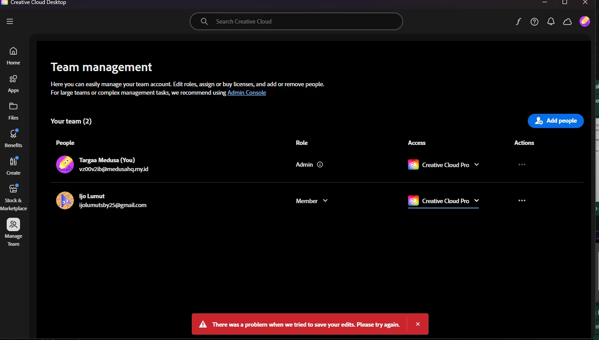Click the People column header
Viewport: 599px width, 340px height.
tap(65, 143)
